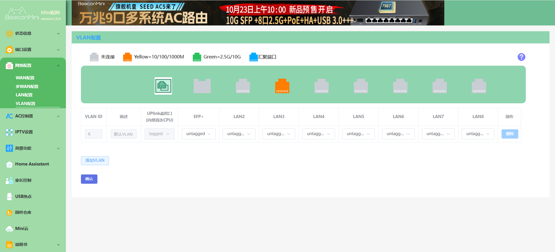Open 多WAN配置 in the sidebar
555x252 pixels.
pyautogui.click(x=27, y=87)
